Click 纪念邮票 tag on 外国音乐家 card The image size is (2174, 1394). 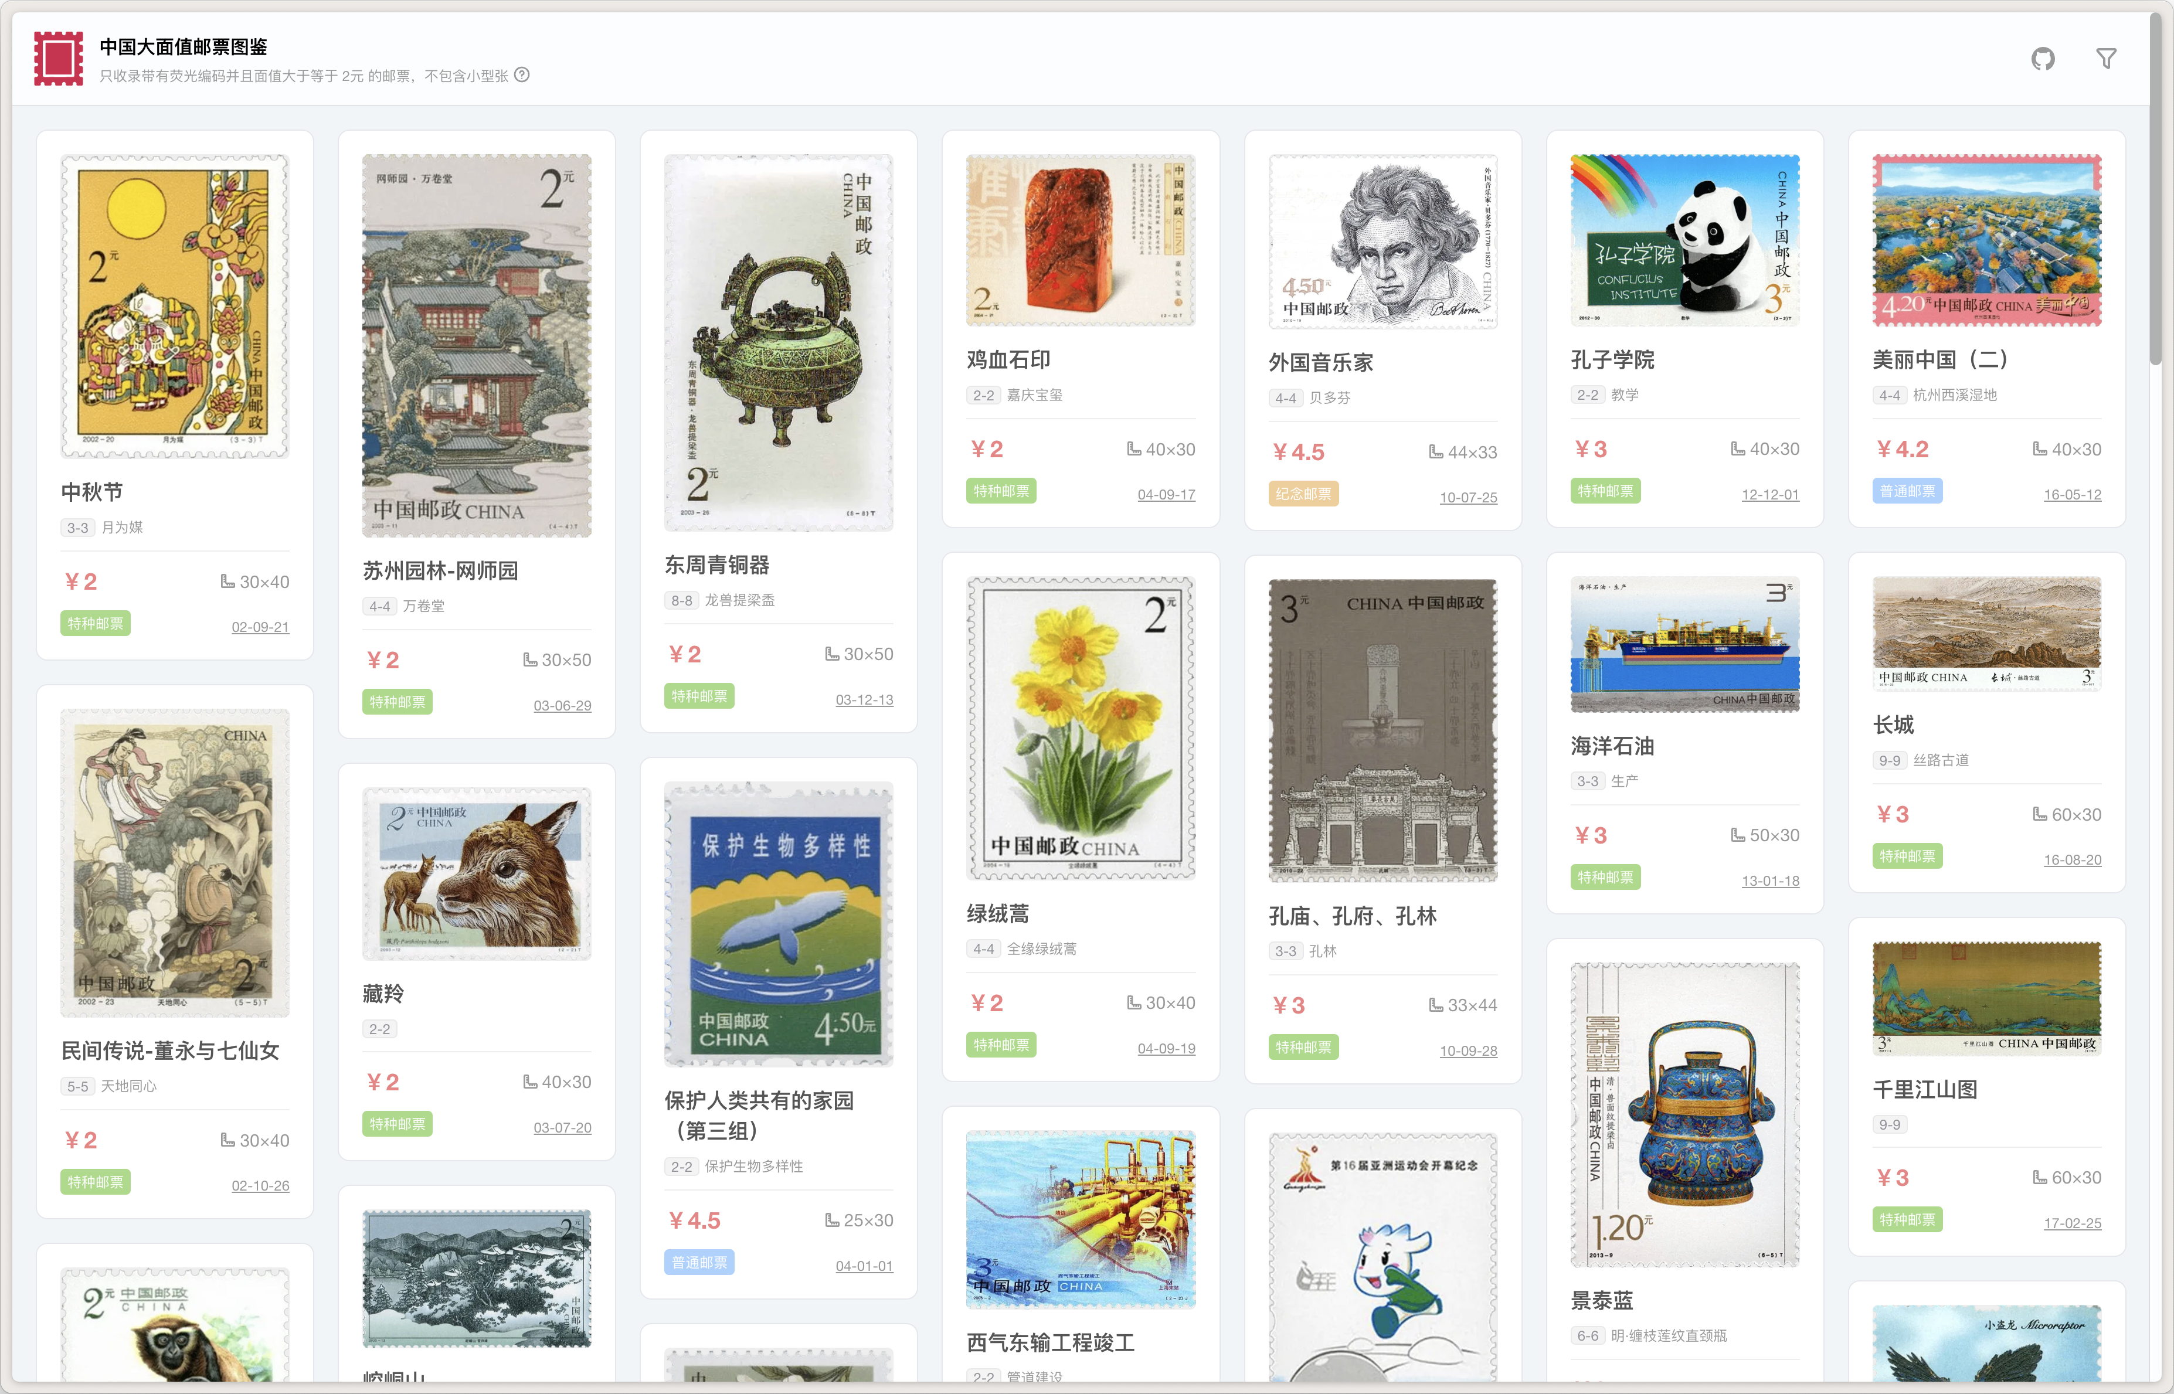pos(1303,494)
